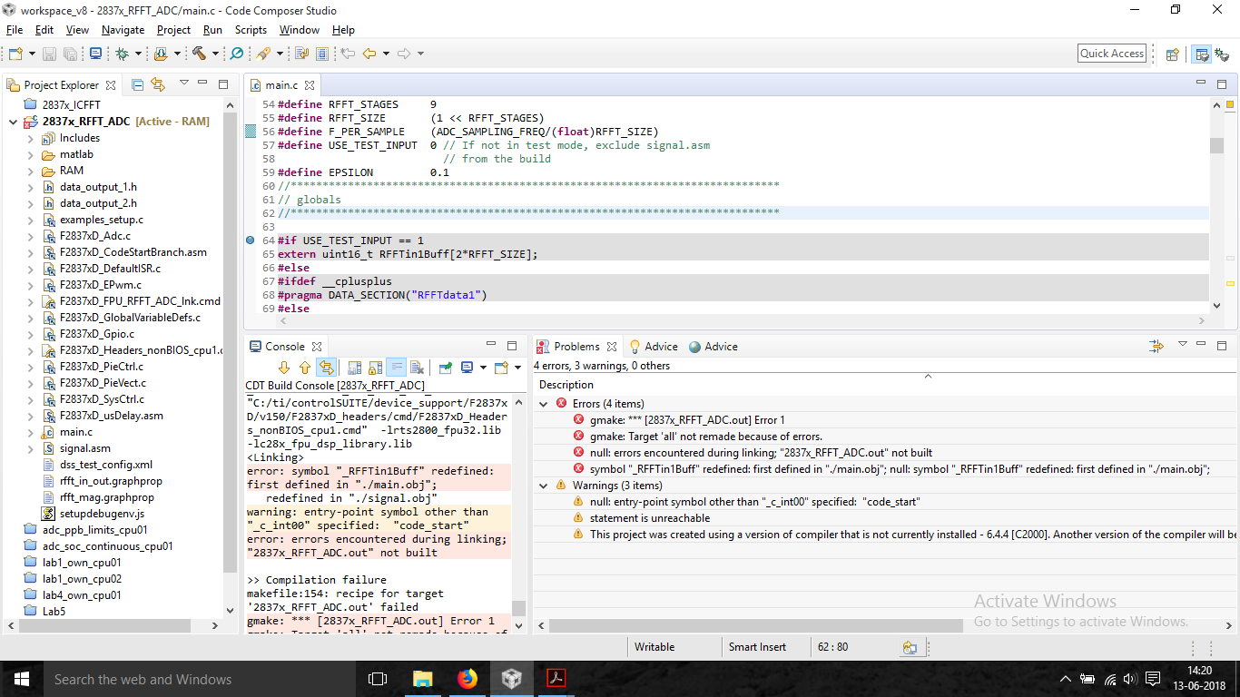
Task: Toggle Scroll Lock in Console toolbar
Action: pyautogui.click(x=375, y=368)
